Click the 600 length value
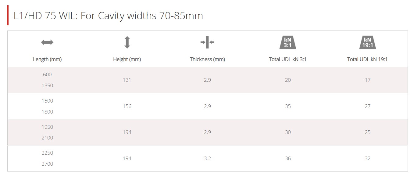This screenshot has height=177, width=414. 47,74
